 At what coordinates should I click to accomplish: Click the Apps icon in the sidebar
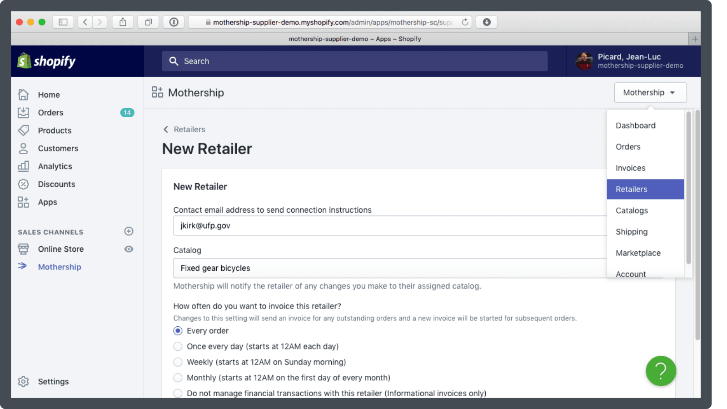coord(23,202)
